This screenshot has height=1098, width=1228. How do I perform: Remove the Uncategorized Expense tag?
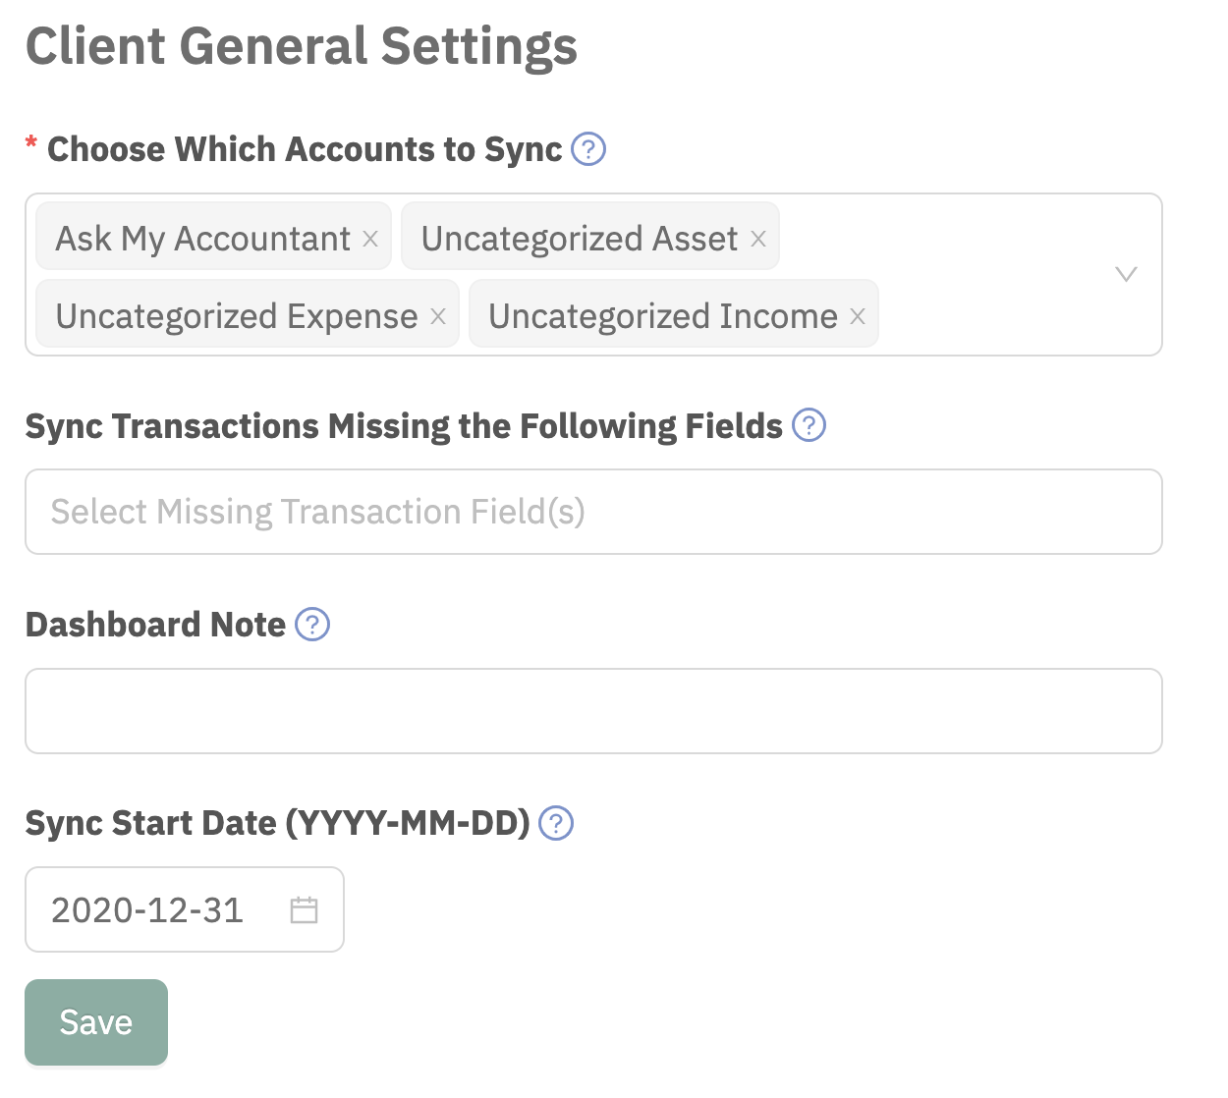(438, 316)
